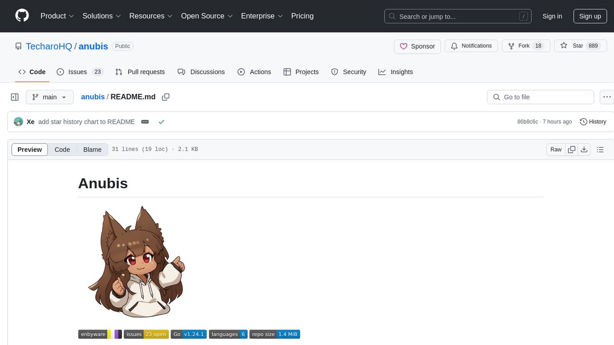The width and height of the screenshot is (614, 345).
Task: Expand the Resources menu
Action: pyautogui.click(x=151, y=16)
